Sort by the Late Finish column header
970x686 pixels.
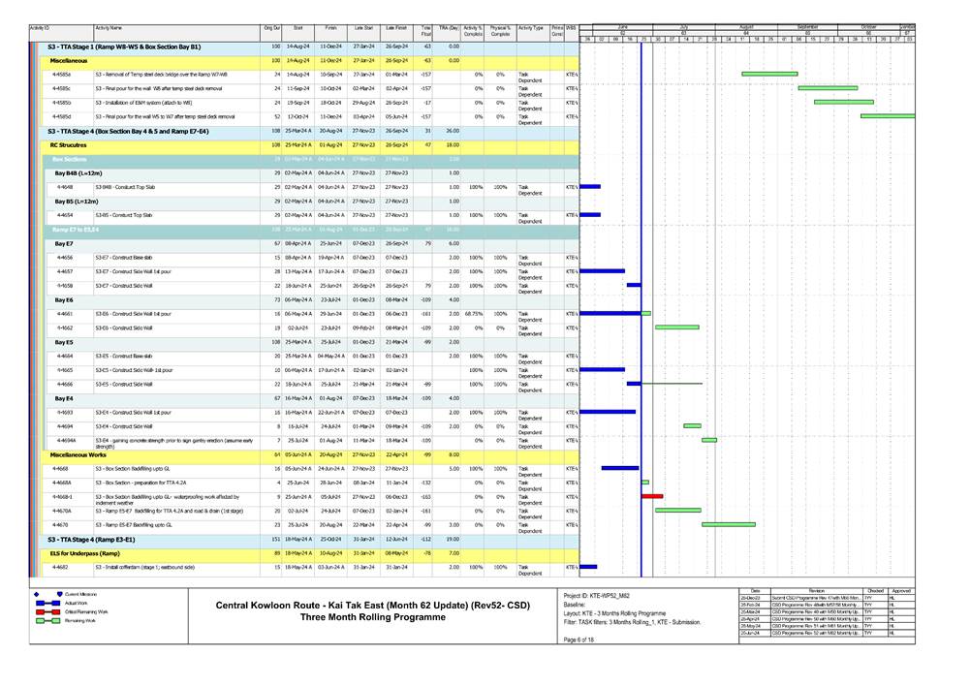pyautogui.click(x=395, y=30)
